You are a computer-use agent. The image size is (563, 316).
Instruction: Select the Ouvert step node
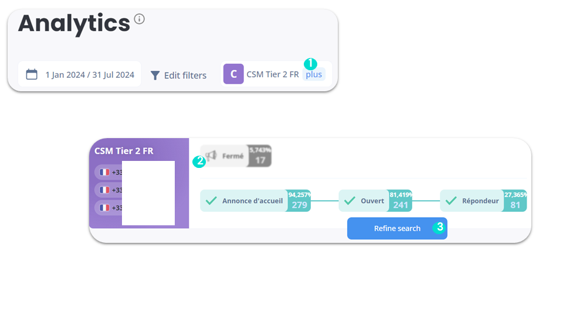(x=375, y=201)
